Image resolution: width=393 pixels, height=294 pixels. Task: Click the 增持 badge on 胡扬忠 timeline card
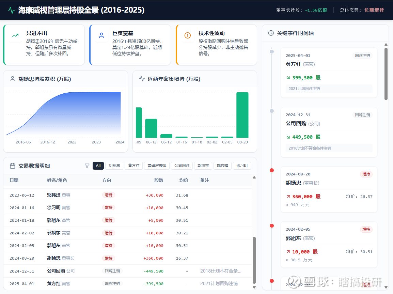[366, 174]
